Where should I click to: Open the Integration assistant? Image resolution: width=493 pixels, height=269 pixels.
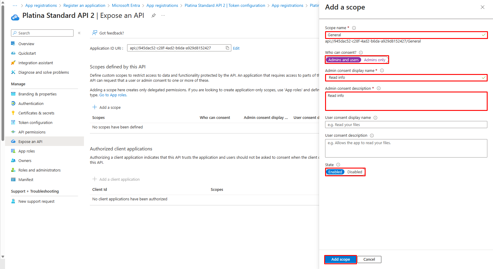(36, 63)
